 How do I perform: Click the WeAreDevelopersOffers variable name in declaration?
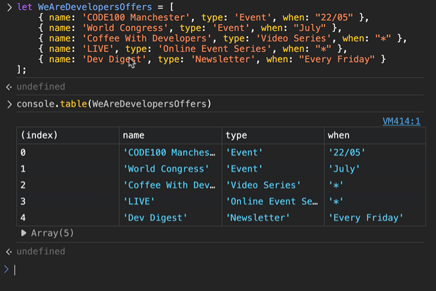(95, 7)
